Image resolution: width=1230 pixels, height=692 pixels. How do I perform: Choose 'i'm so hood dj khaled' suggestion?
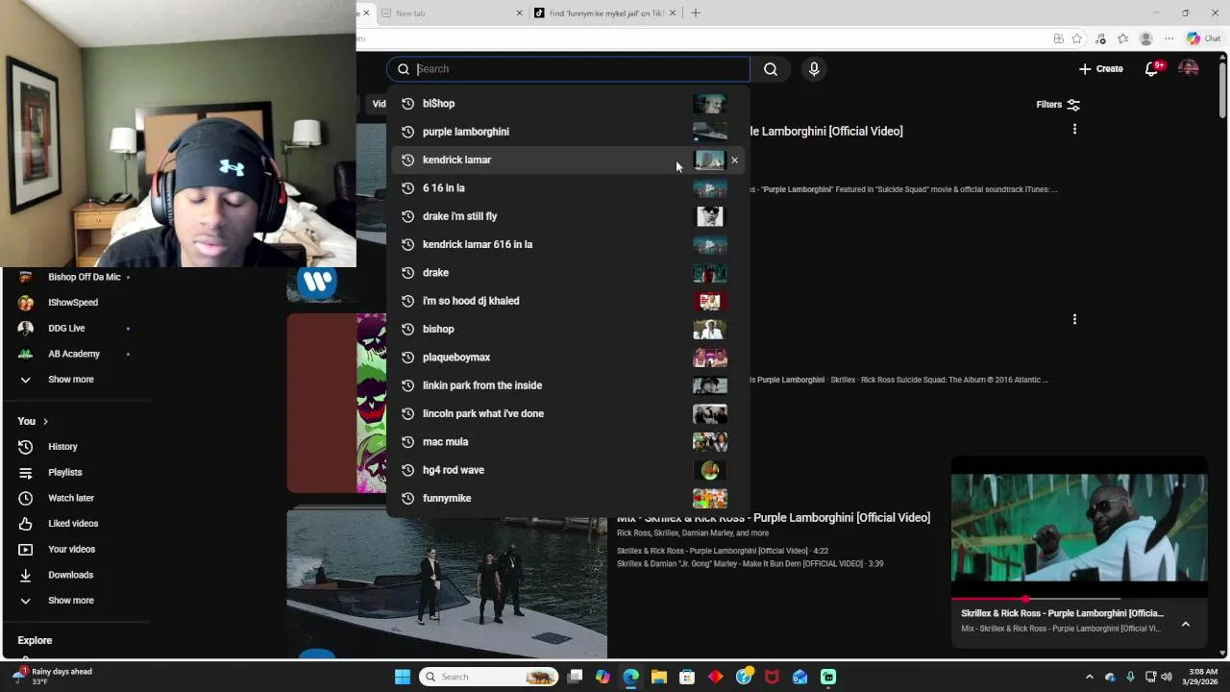567,301
